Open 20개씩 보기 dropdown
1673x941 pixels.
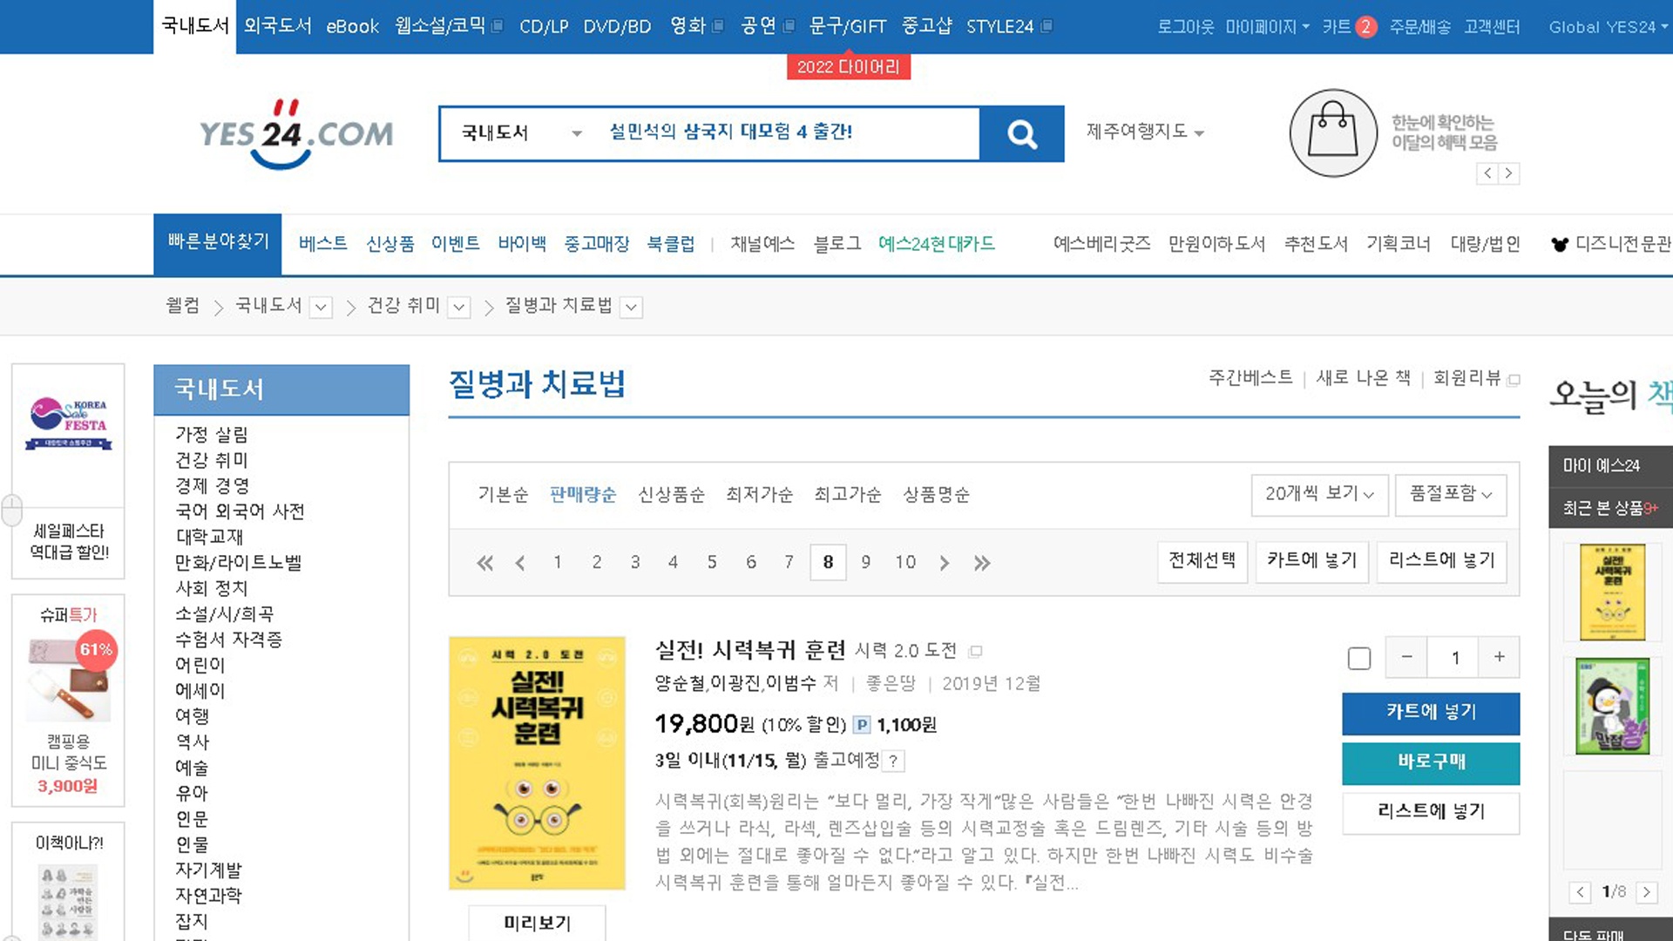(x=1319, y=494)
